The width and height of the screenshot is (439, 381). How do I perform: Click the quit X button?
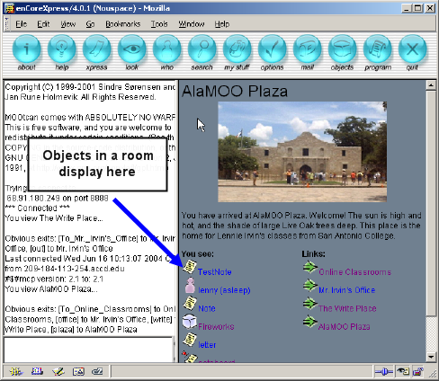(x=413, y=49)
